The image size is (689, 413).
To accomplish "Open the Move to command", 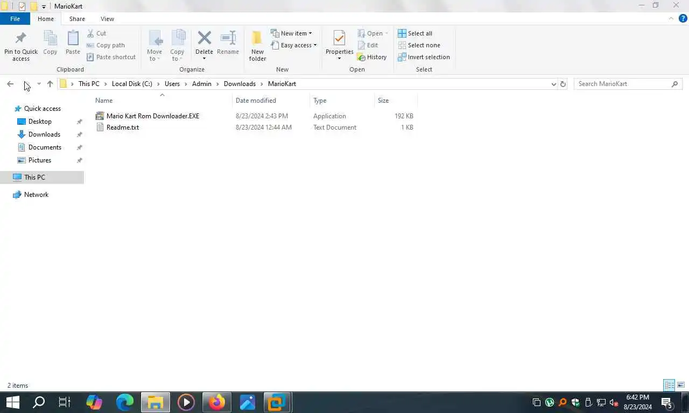I will click(154, 45).
